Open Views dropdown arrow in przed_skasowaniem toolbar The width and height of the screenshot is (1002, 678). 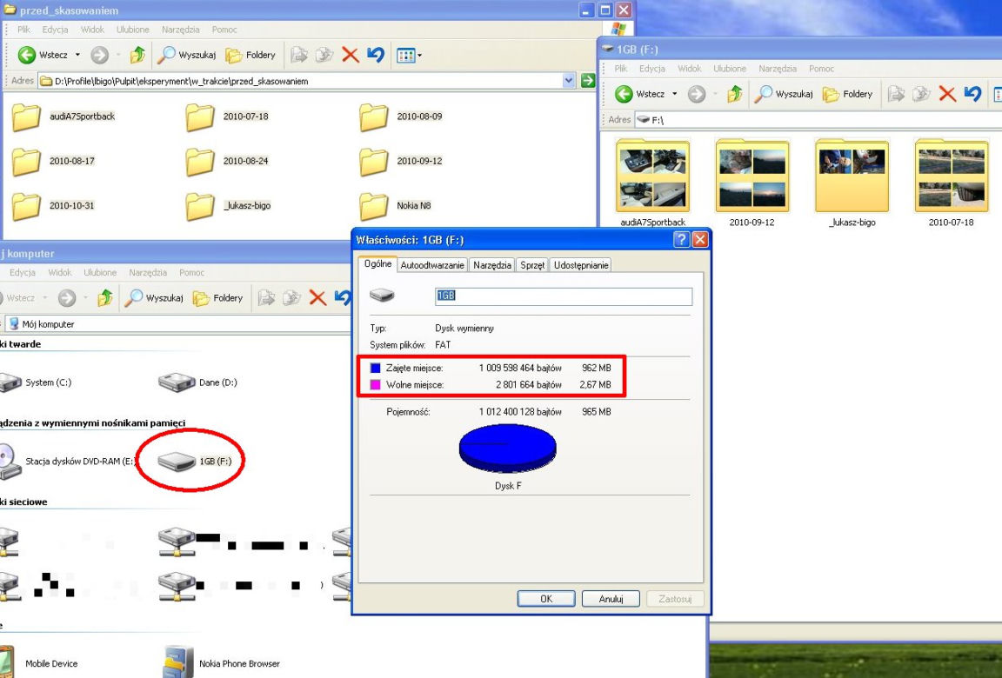coord(419,56)
